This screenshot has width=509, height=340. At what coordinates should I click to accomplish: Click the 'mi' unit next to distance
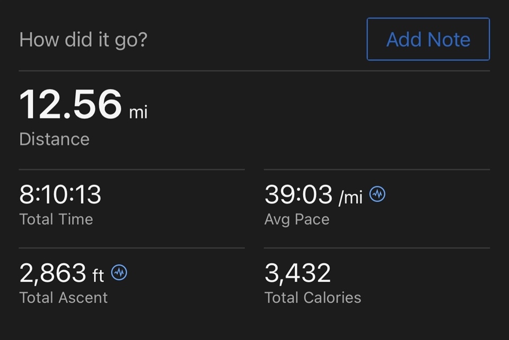(x=138, y=112)
